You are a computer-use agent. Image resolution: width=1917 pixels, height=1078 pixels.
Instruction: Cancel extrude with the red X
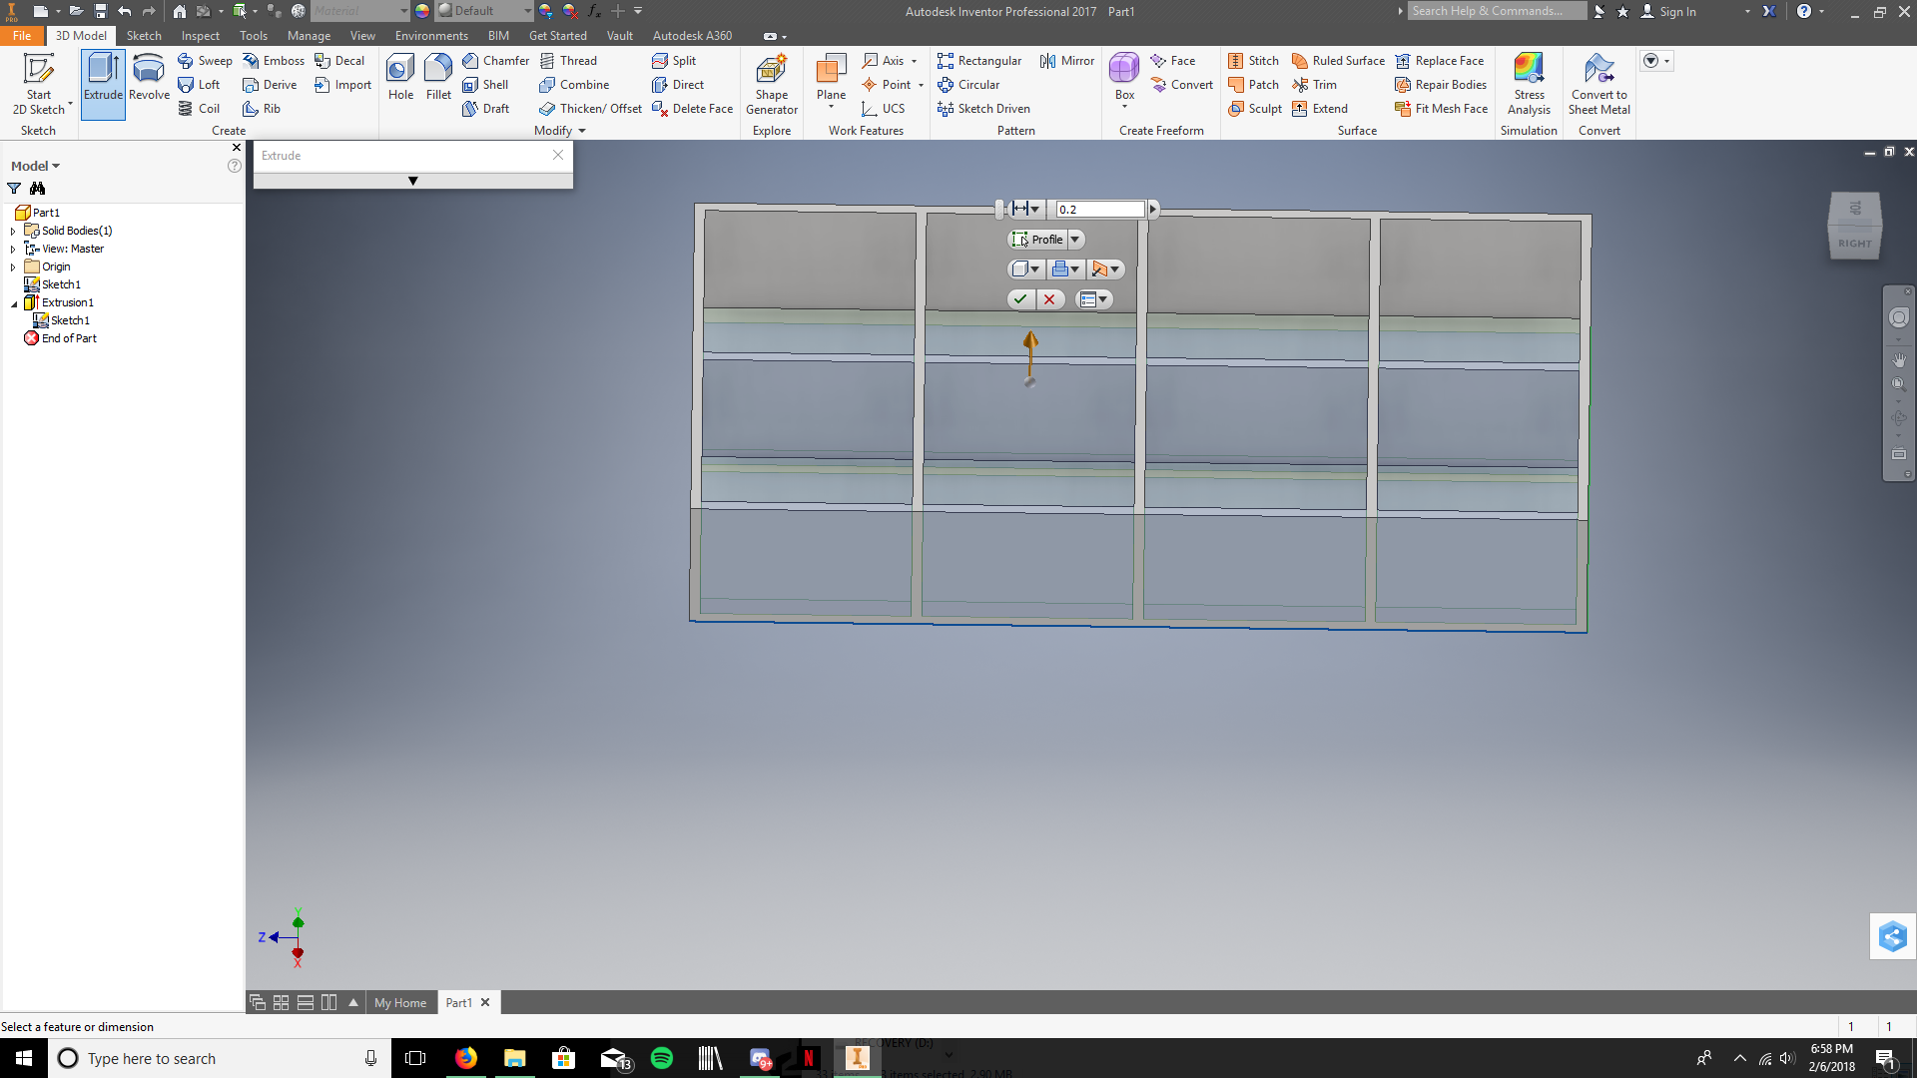click(x=1049, y=299)
